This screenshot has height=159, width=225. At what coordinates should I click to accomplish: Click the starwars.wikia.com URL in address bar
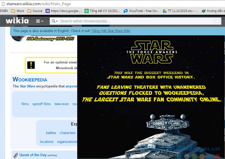39,4
